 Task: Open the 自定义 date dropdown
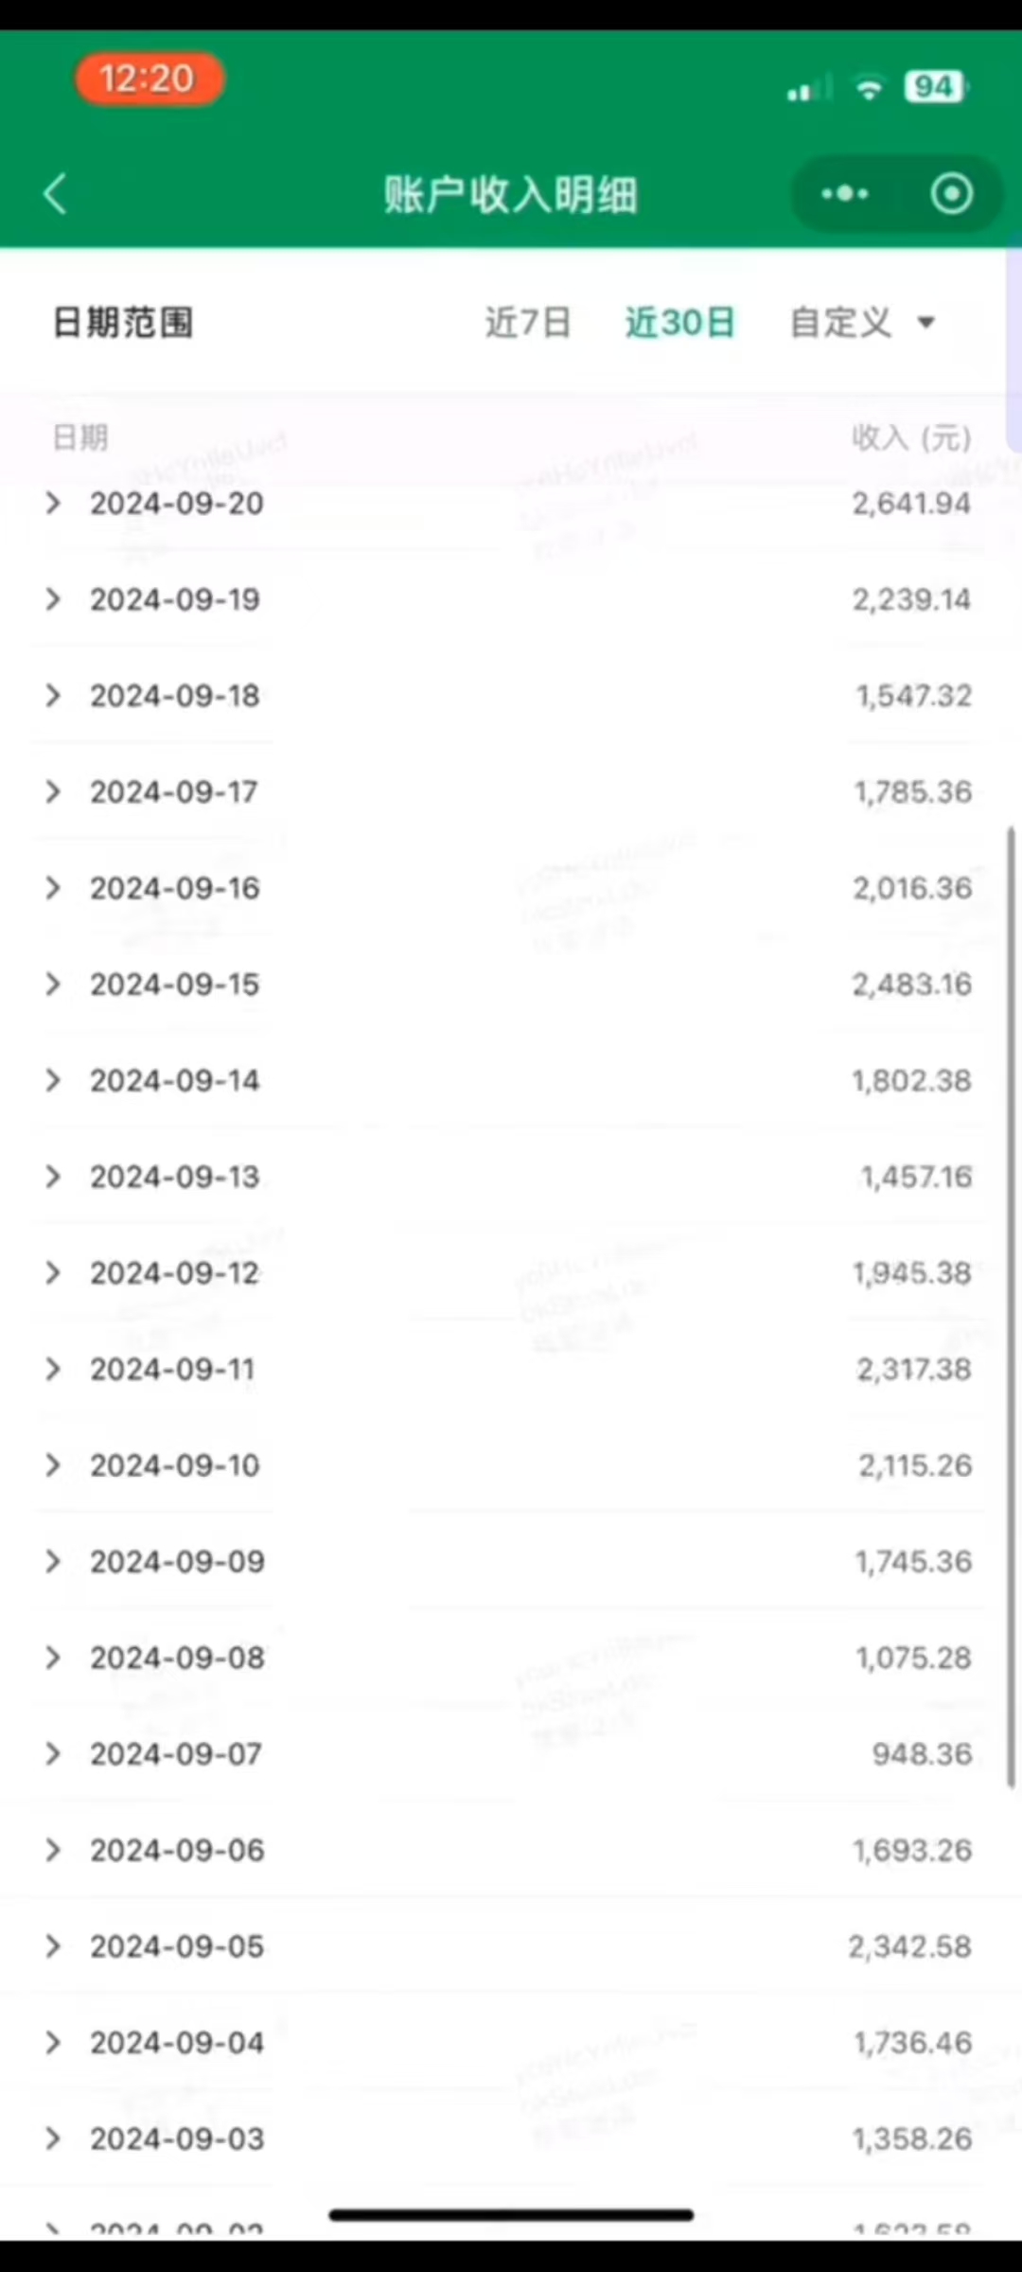point(863,323)
